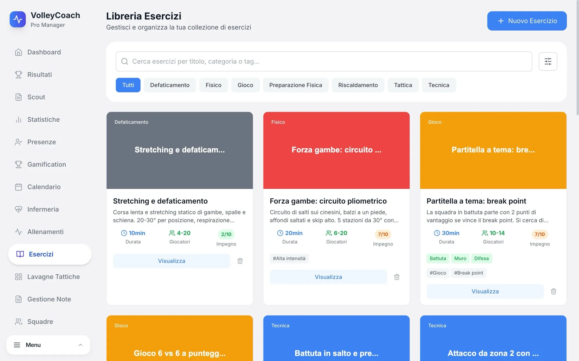Expand the Menu dropdown at bottom

tap(48, 345)
